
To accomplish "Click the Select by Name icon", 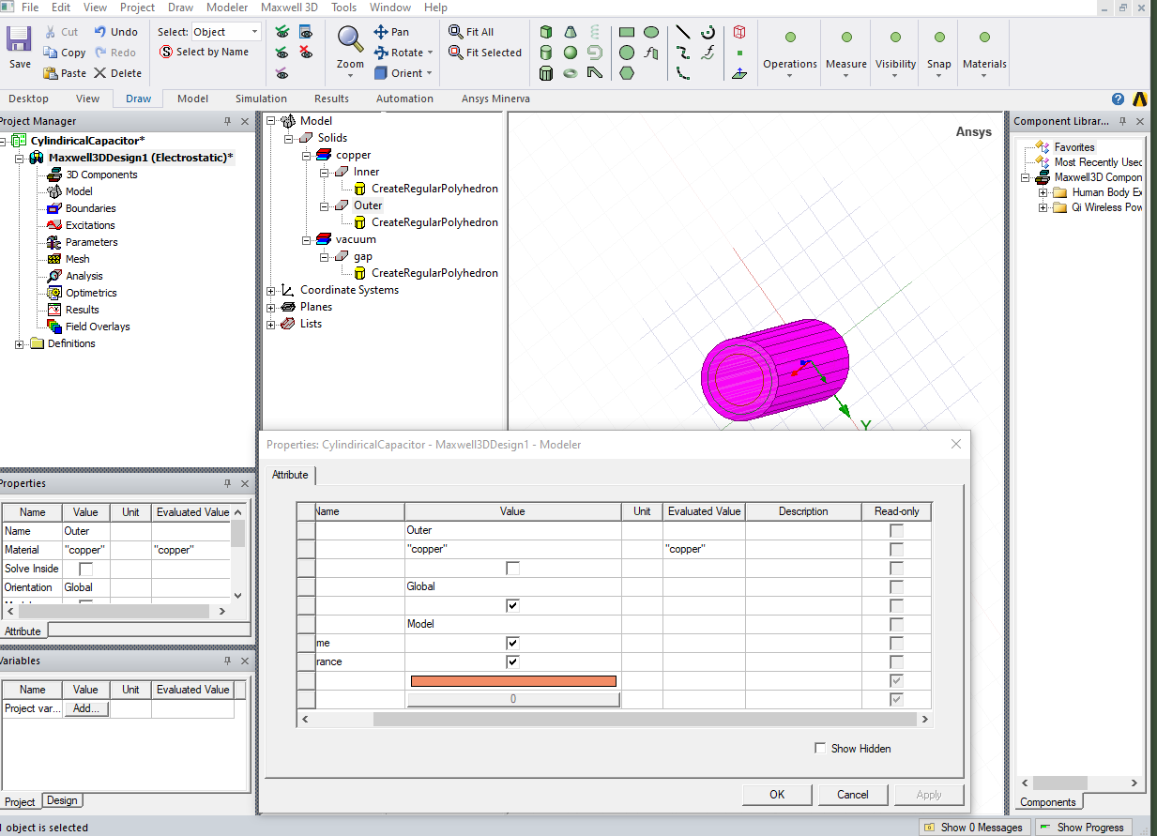I will (168, 53).
